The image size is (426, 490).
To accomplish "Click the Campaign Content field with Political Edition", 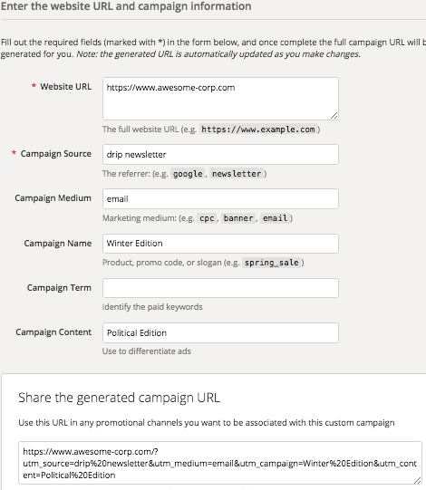I will click(220, 332).
